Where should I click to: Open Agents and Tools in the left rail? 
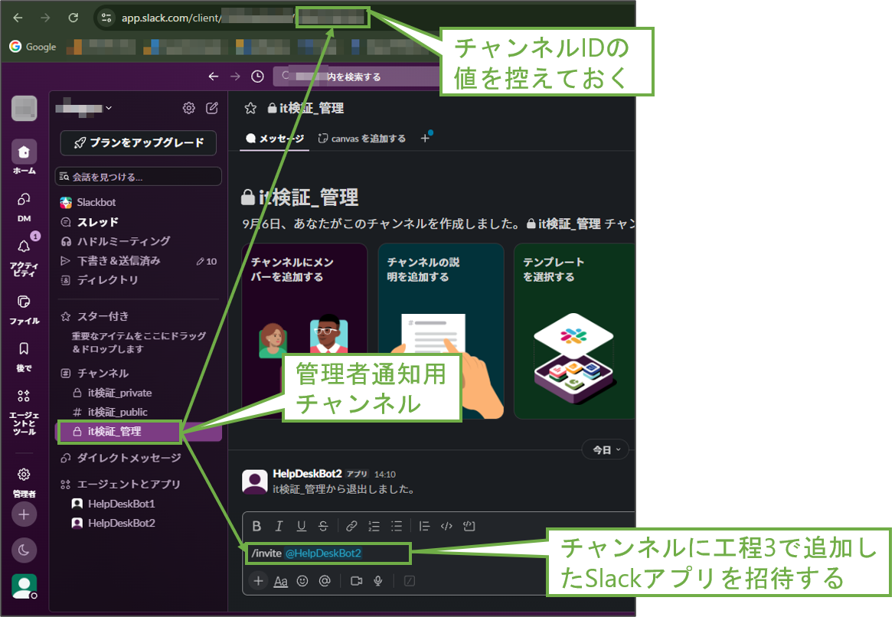(24, 413)
